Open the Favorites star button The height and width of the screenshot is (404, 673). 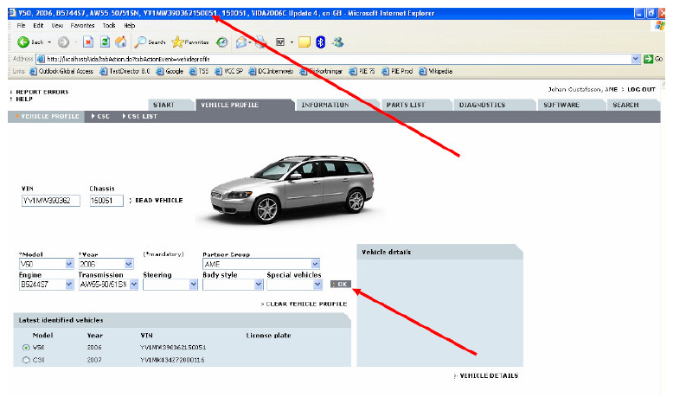tap(189, 42)
